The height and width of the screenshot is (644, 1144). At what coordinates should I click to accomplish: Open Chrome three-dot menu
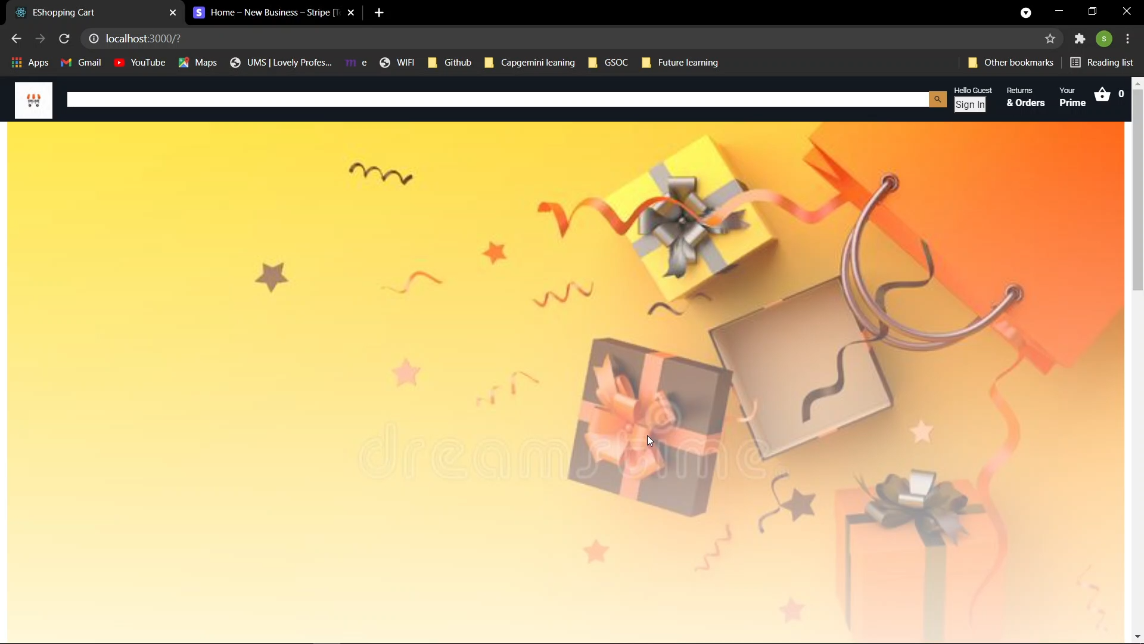[x=1127, y=39]
